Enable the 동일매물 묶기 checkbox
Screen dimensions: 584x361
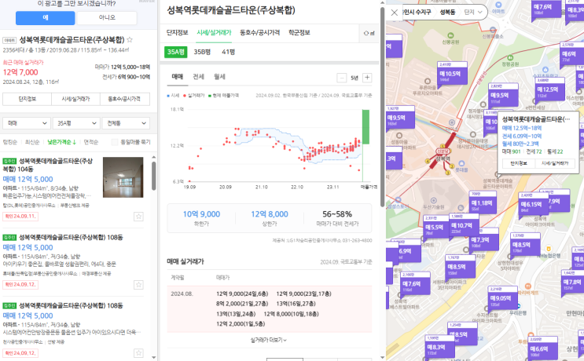point(115,142)
